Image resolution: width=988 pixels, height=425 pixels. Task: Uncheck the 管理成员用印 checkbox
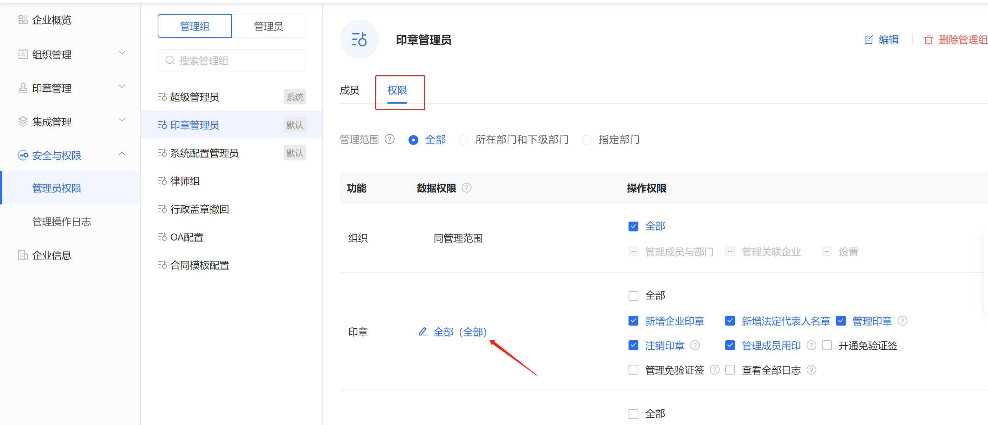730,345
